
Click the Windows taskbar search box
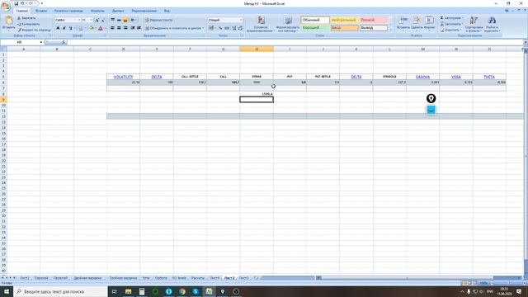[x=60, y=291]
